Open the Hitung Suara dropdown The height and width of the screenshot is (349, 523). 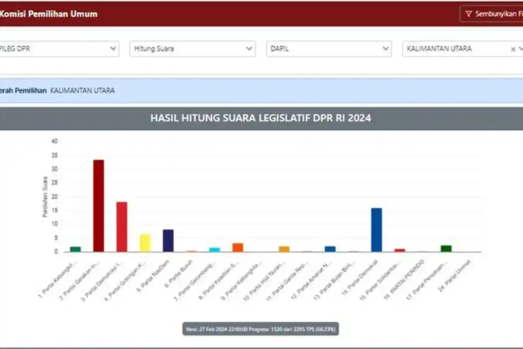tap(192, 48)
